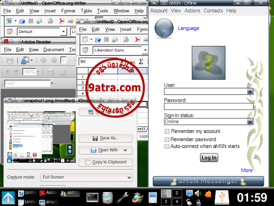Click the Find field in Adobe Reader
The width and height of the screenshot is (274, 206).
[27, 83]
